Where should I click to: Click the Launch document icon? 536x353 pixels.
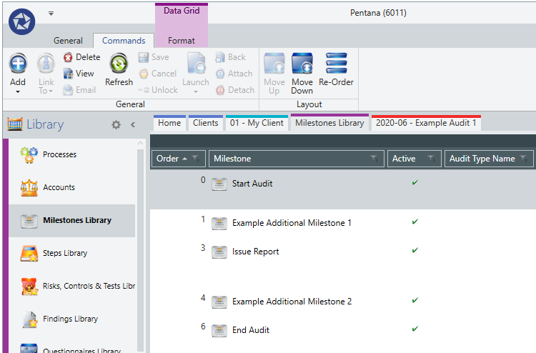pyautogui.click(x=196, y=63)
